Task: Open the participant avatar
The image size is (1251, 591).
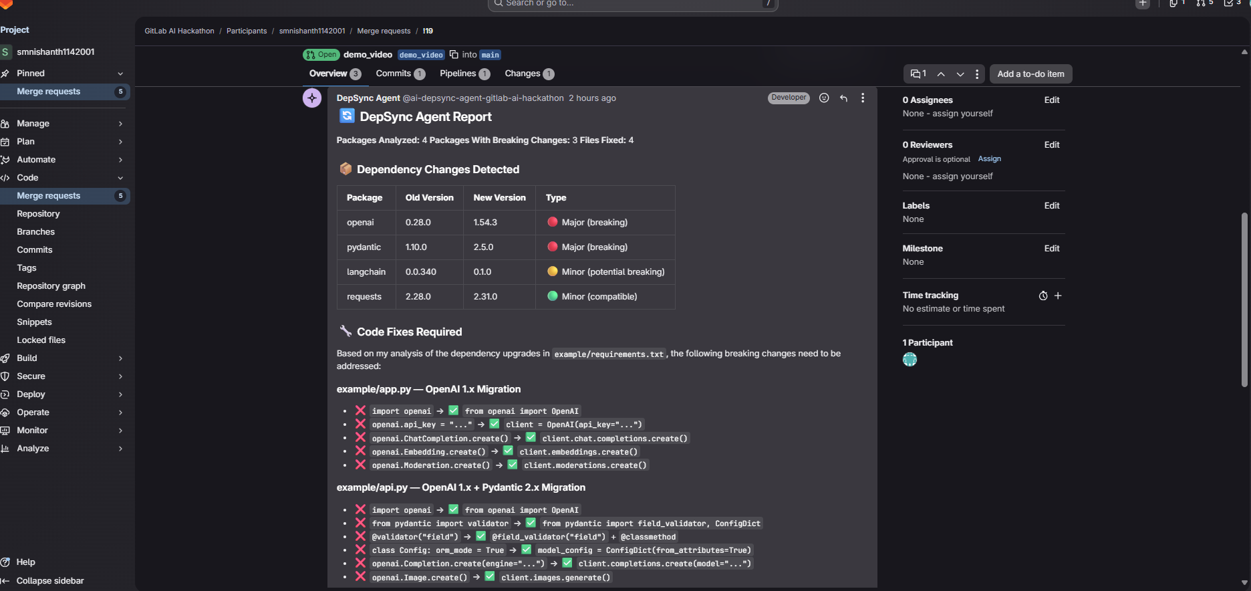Action: tap(910, 360)
